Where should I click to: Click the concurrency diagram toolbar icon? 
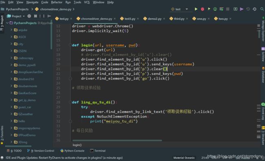click(x=221, y=9)
